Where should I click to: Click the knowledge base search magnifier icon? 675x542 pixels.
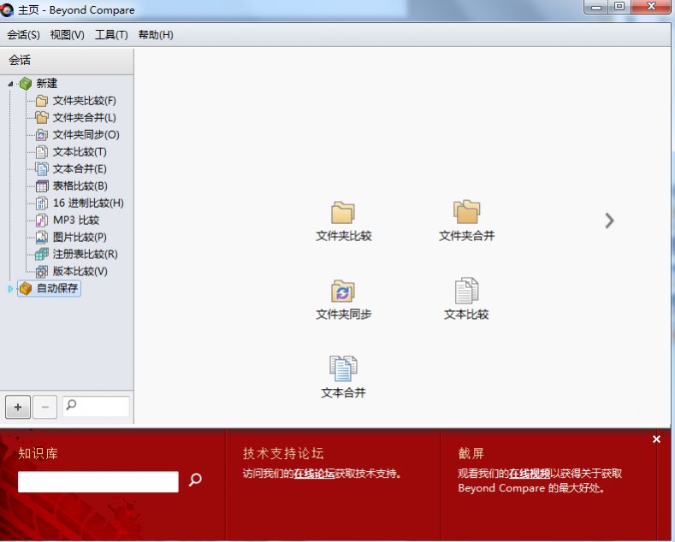[195, 480]
